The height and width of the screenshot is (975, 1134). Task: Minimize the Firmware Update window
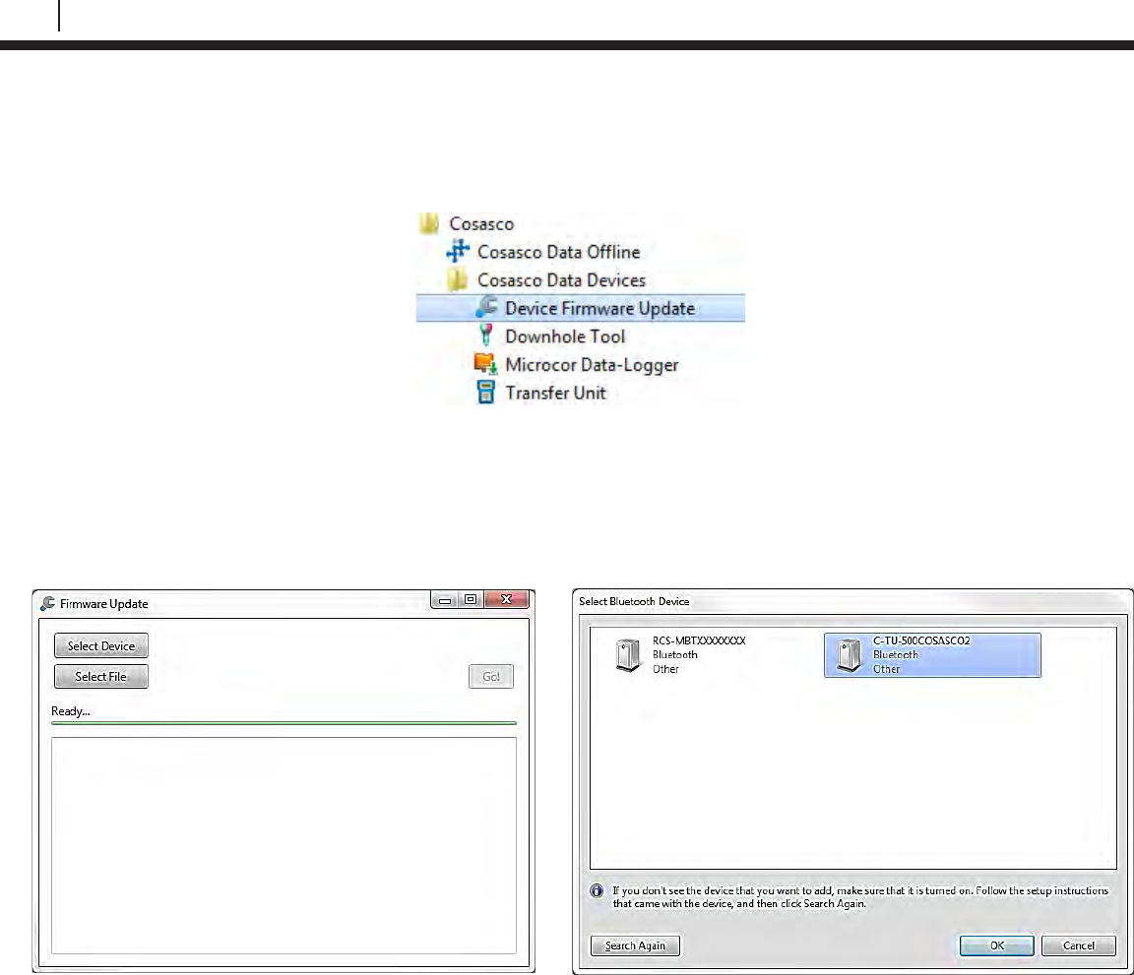coord(445,600)
